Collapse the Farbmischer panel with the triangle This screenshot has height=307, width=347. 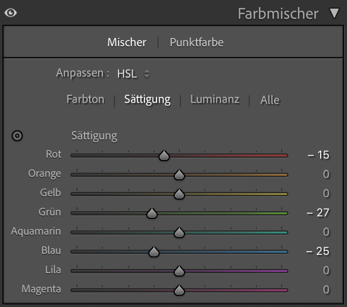click(x=334, y=14)
